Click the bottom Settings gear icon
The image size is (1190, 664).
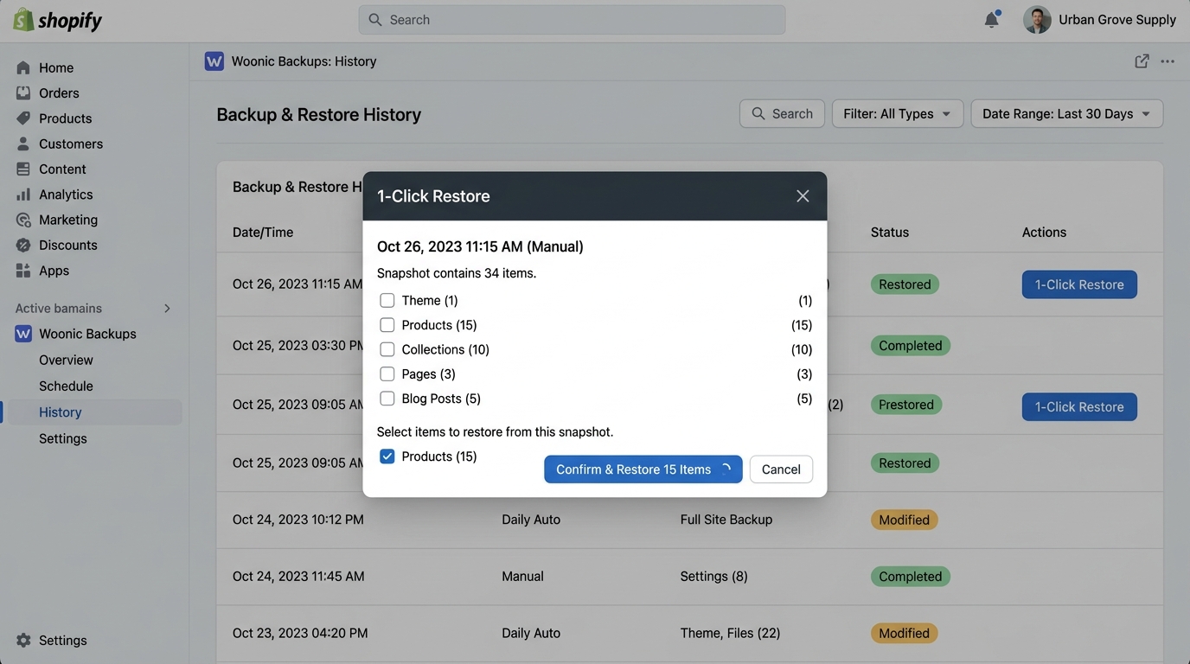click(x=23, y=641)
